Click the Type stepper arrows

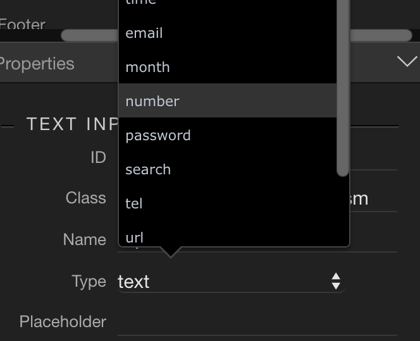pos(336,282)
